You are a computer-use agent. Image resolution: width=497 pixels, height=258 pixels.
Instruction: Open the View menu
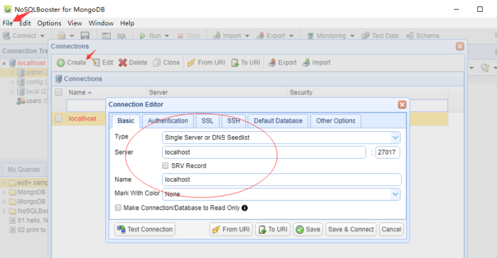point(75,23)
